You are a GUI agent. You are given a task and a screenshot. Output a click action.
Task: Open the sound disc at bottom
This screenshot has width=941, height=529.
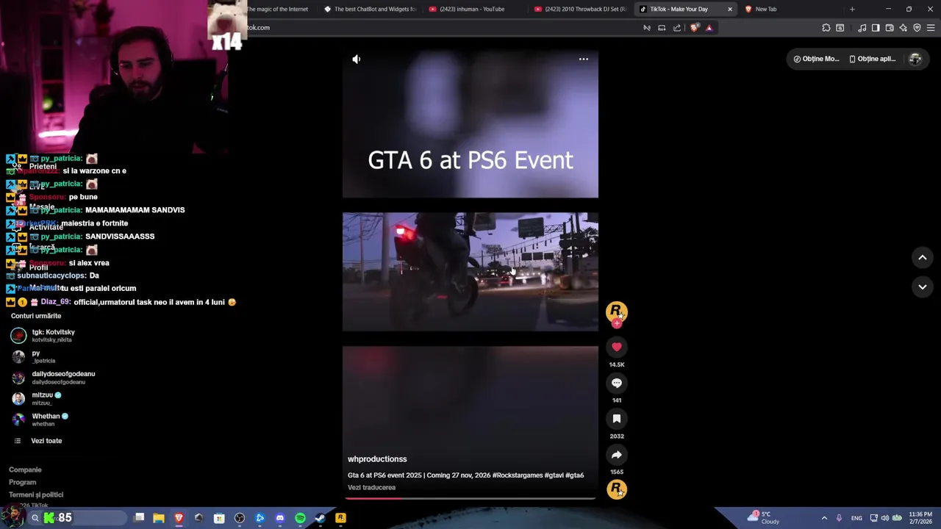617,489
